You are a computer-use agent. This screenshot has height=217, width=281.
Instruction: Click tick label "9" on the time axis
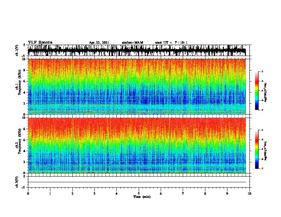click(227, 194)
